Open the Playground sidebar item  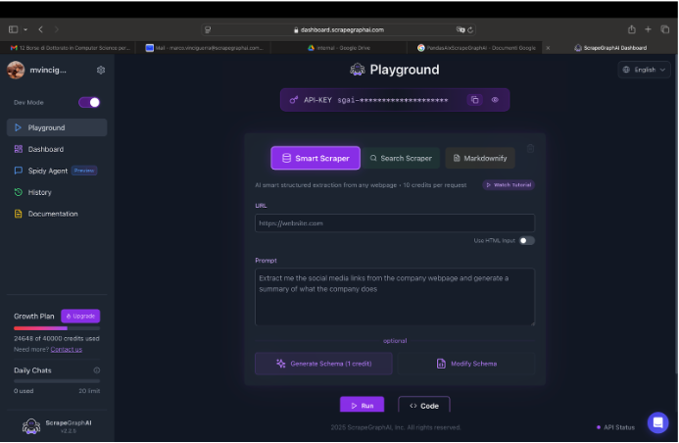57,127
